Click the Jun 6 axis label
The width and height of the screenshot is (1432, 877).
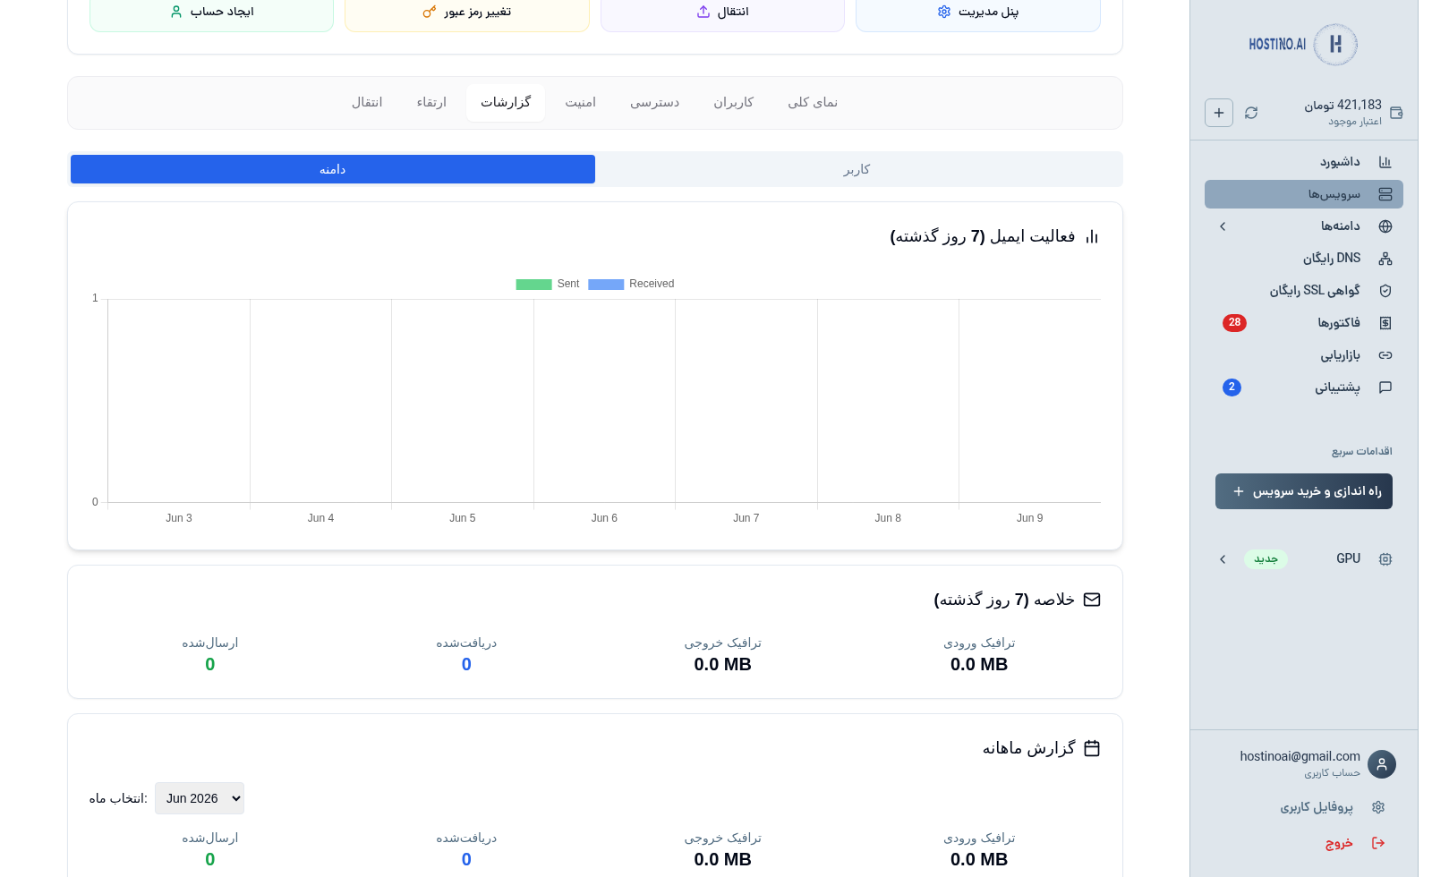(604, 518)
